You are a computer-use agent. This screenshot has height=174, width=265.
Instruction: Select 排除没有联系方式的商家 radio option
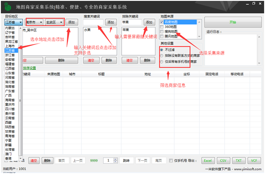point(161,56)
